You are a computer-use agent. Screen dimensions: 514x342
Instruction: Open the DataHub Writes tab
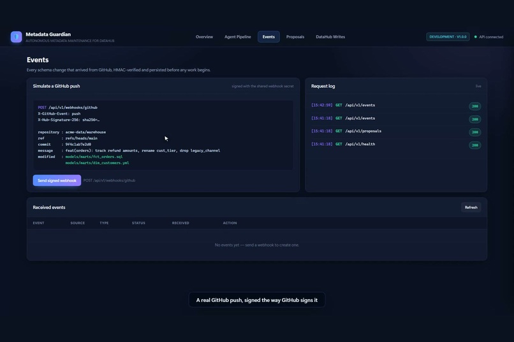(330, 37)
